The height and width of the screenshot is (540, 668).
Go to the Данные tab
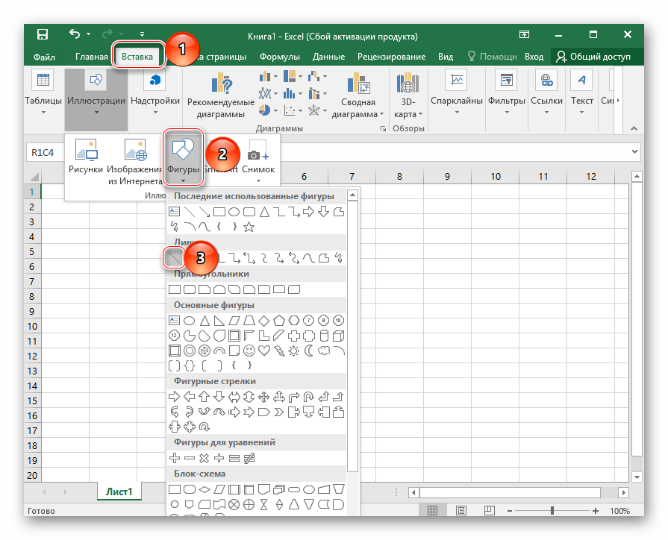click(x=329, y=57)
